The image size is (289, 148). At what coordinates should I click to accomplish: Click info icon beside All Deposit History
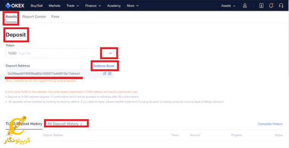pyautogui.click(x=81, y=124)
